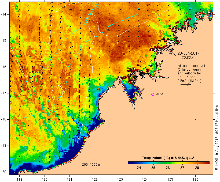
Task: Click the latitude axis label '-16'
Action: [3, 67]
